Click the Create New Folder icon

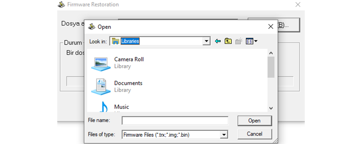(238, 41)
